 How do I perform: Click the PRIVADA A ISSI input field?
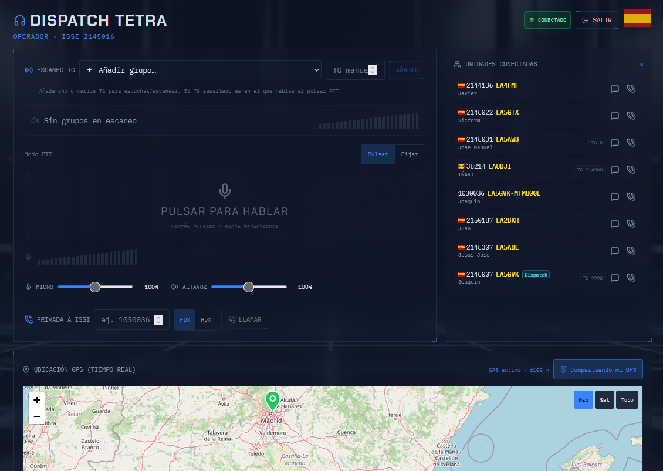pos(131,320)
